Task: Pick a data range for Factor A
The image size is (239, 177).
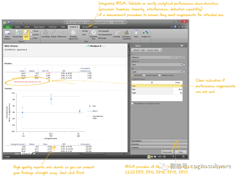Action: coord(184,65)
